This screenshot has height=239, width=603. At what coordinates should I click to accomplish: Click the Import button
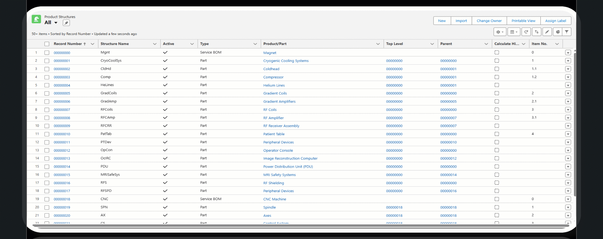pos(461,21)
